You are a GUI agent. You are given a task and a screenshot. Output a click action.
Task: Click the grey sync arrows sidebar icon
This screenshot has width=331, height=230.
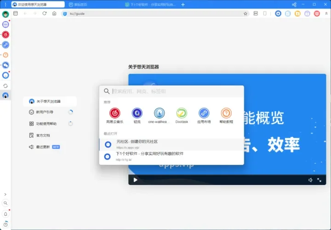click(6, 86)
